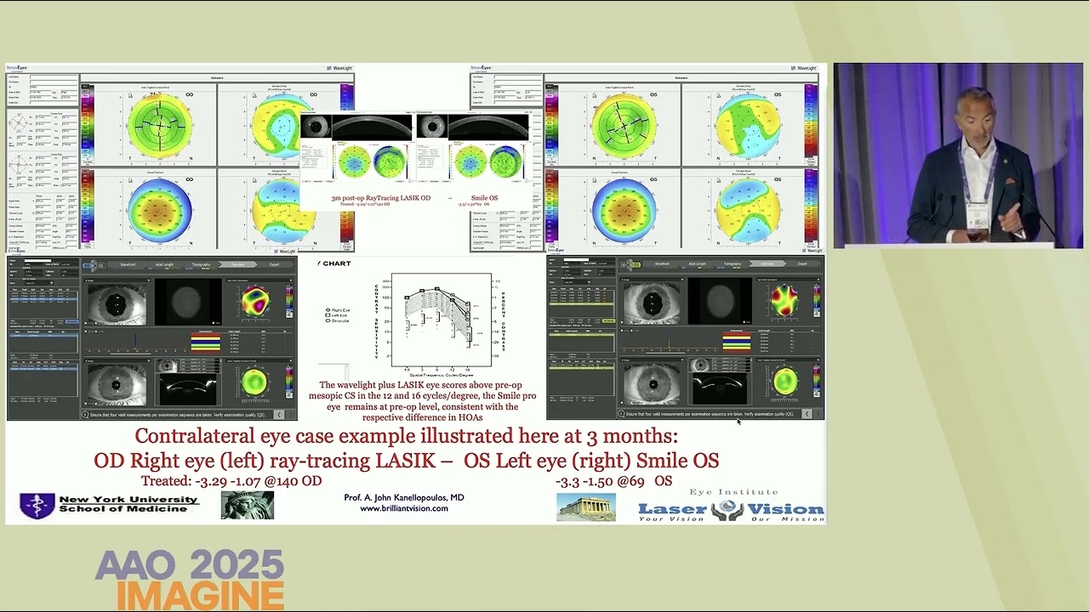This screenshot has height=612, width=1089.
Task: Toggle checkbox under top eye photo, right panel
Action: click(x=622, y=322)
